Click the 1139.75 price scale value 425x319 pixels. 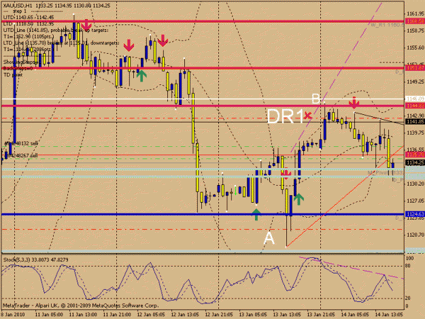[415, 133]
